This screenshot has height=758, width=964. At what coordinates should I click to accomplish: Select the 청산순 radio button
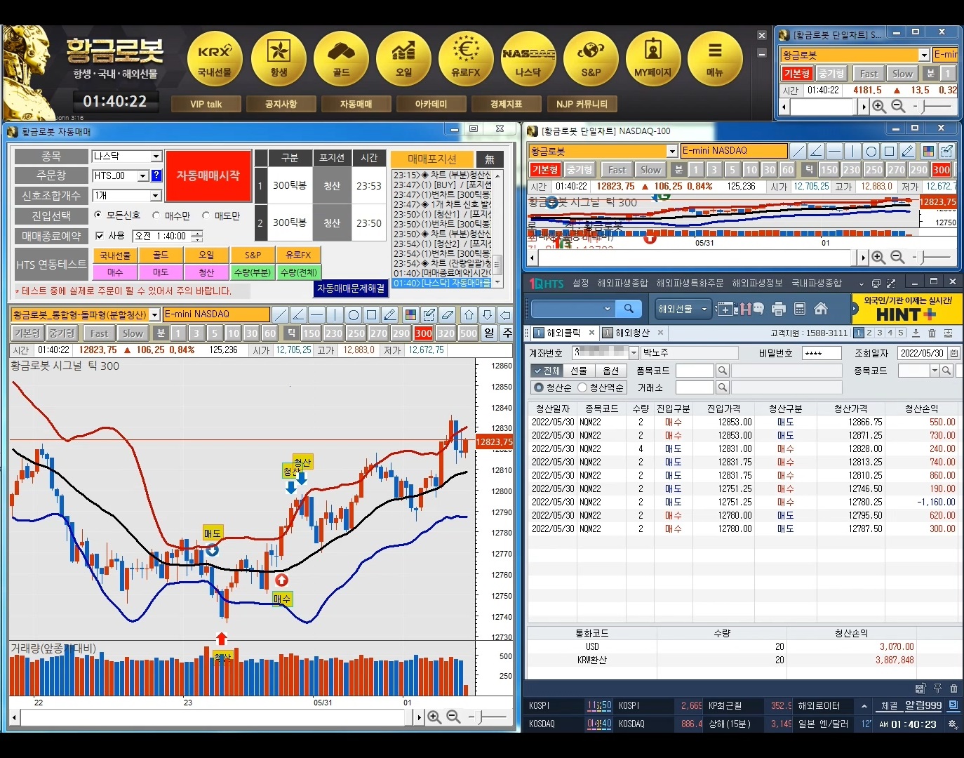click(539, 387)
